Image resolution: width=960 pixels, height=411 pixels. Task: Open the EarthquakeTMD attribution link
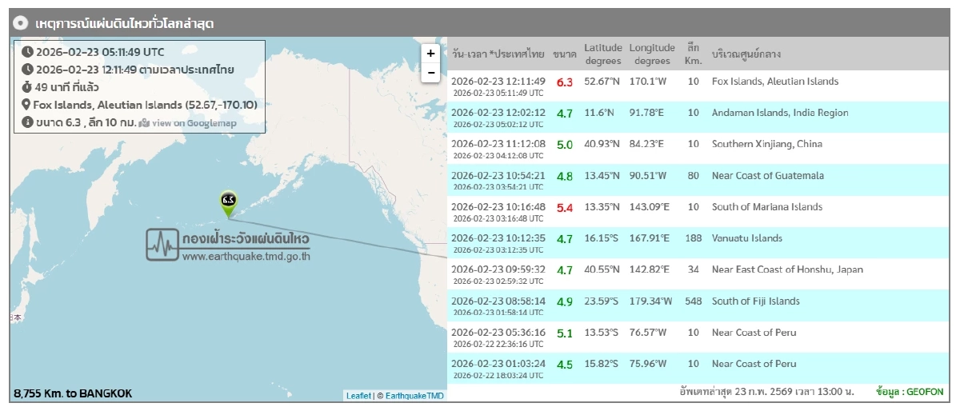(x=414, y=396)
